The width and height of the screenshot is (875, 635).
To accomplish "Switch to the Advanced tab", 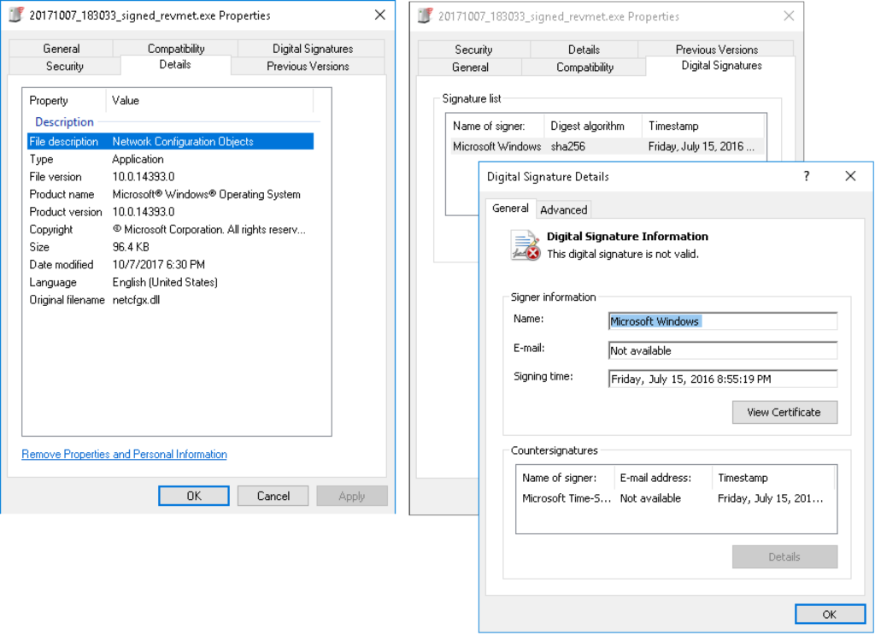I will click(x=563, y=209).
